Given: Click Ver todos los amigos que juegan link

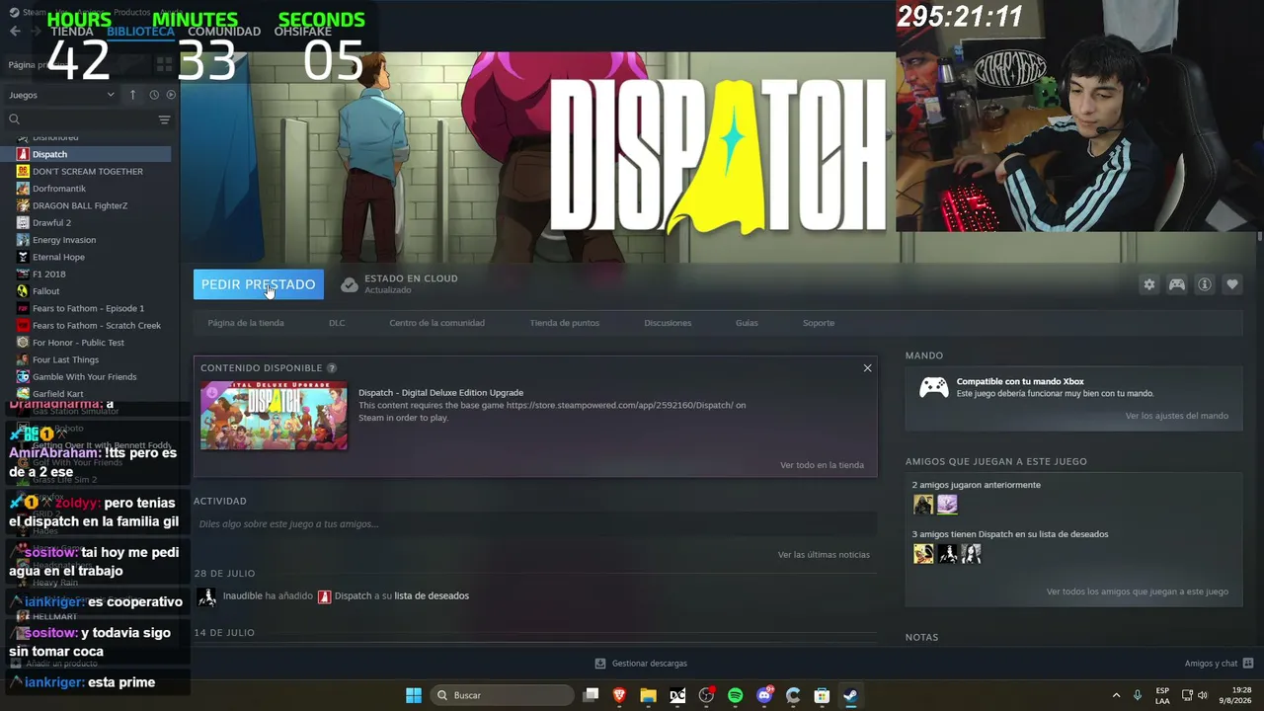Looking at the screenshot, I should [1138, 592].
